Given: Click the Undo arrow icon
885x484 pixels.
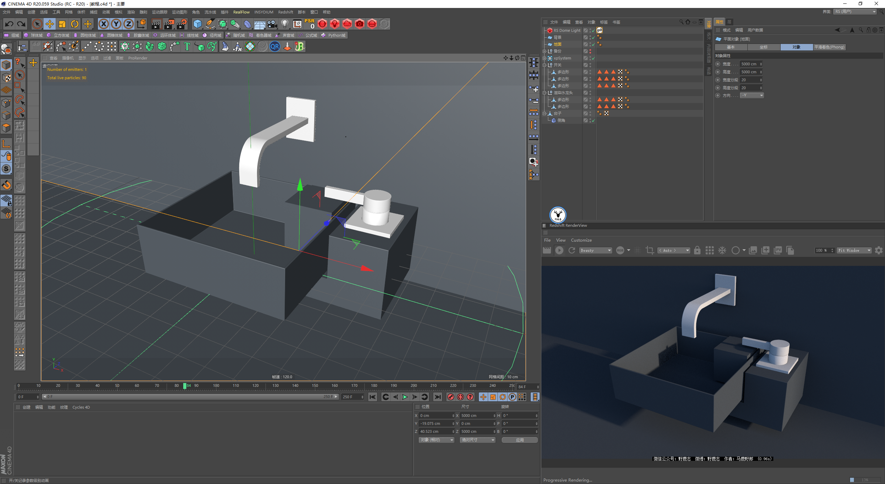Looking at the screenshot, I should click(9, 24).
